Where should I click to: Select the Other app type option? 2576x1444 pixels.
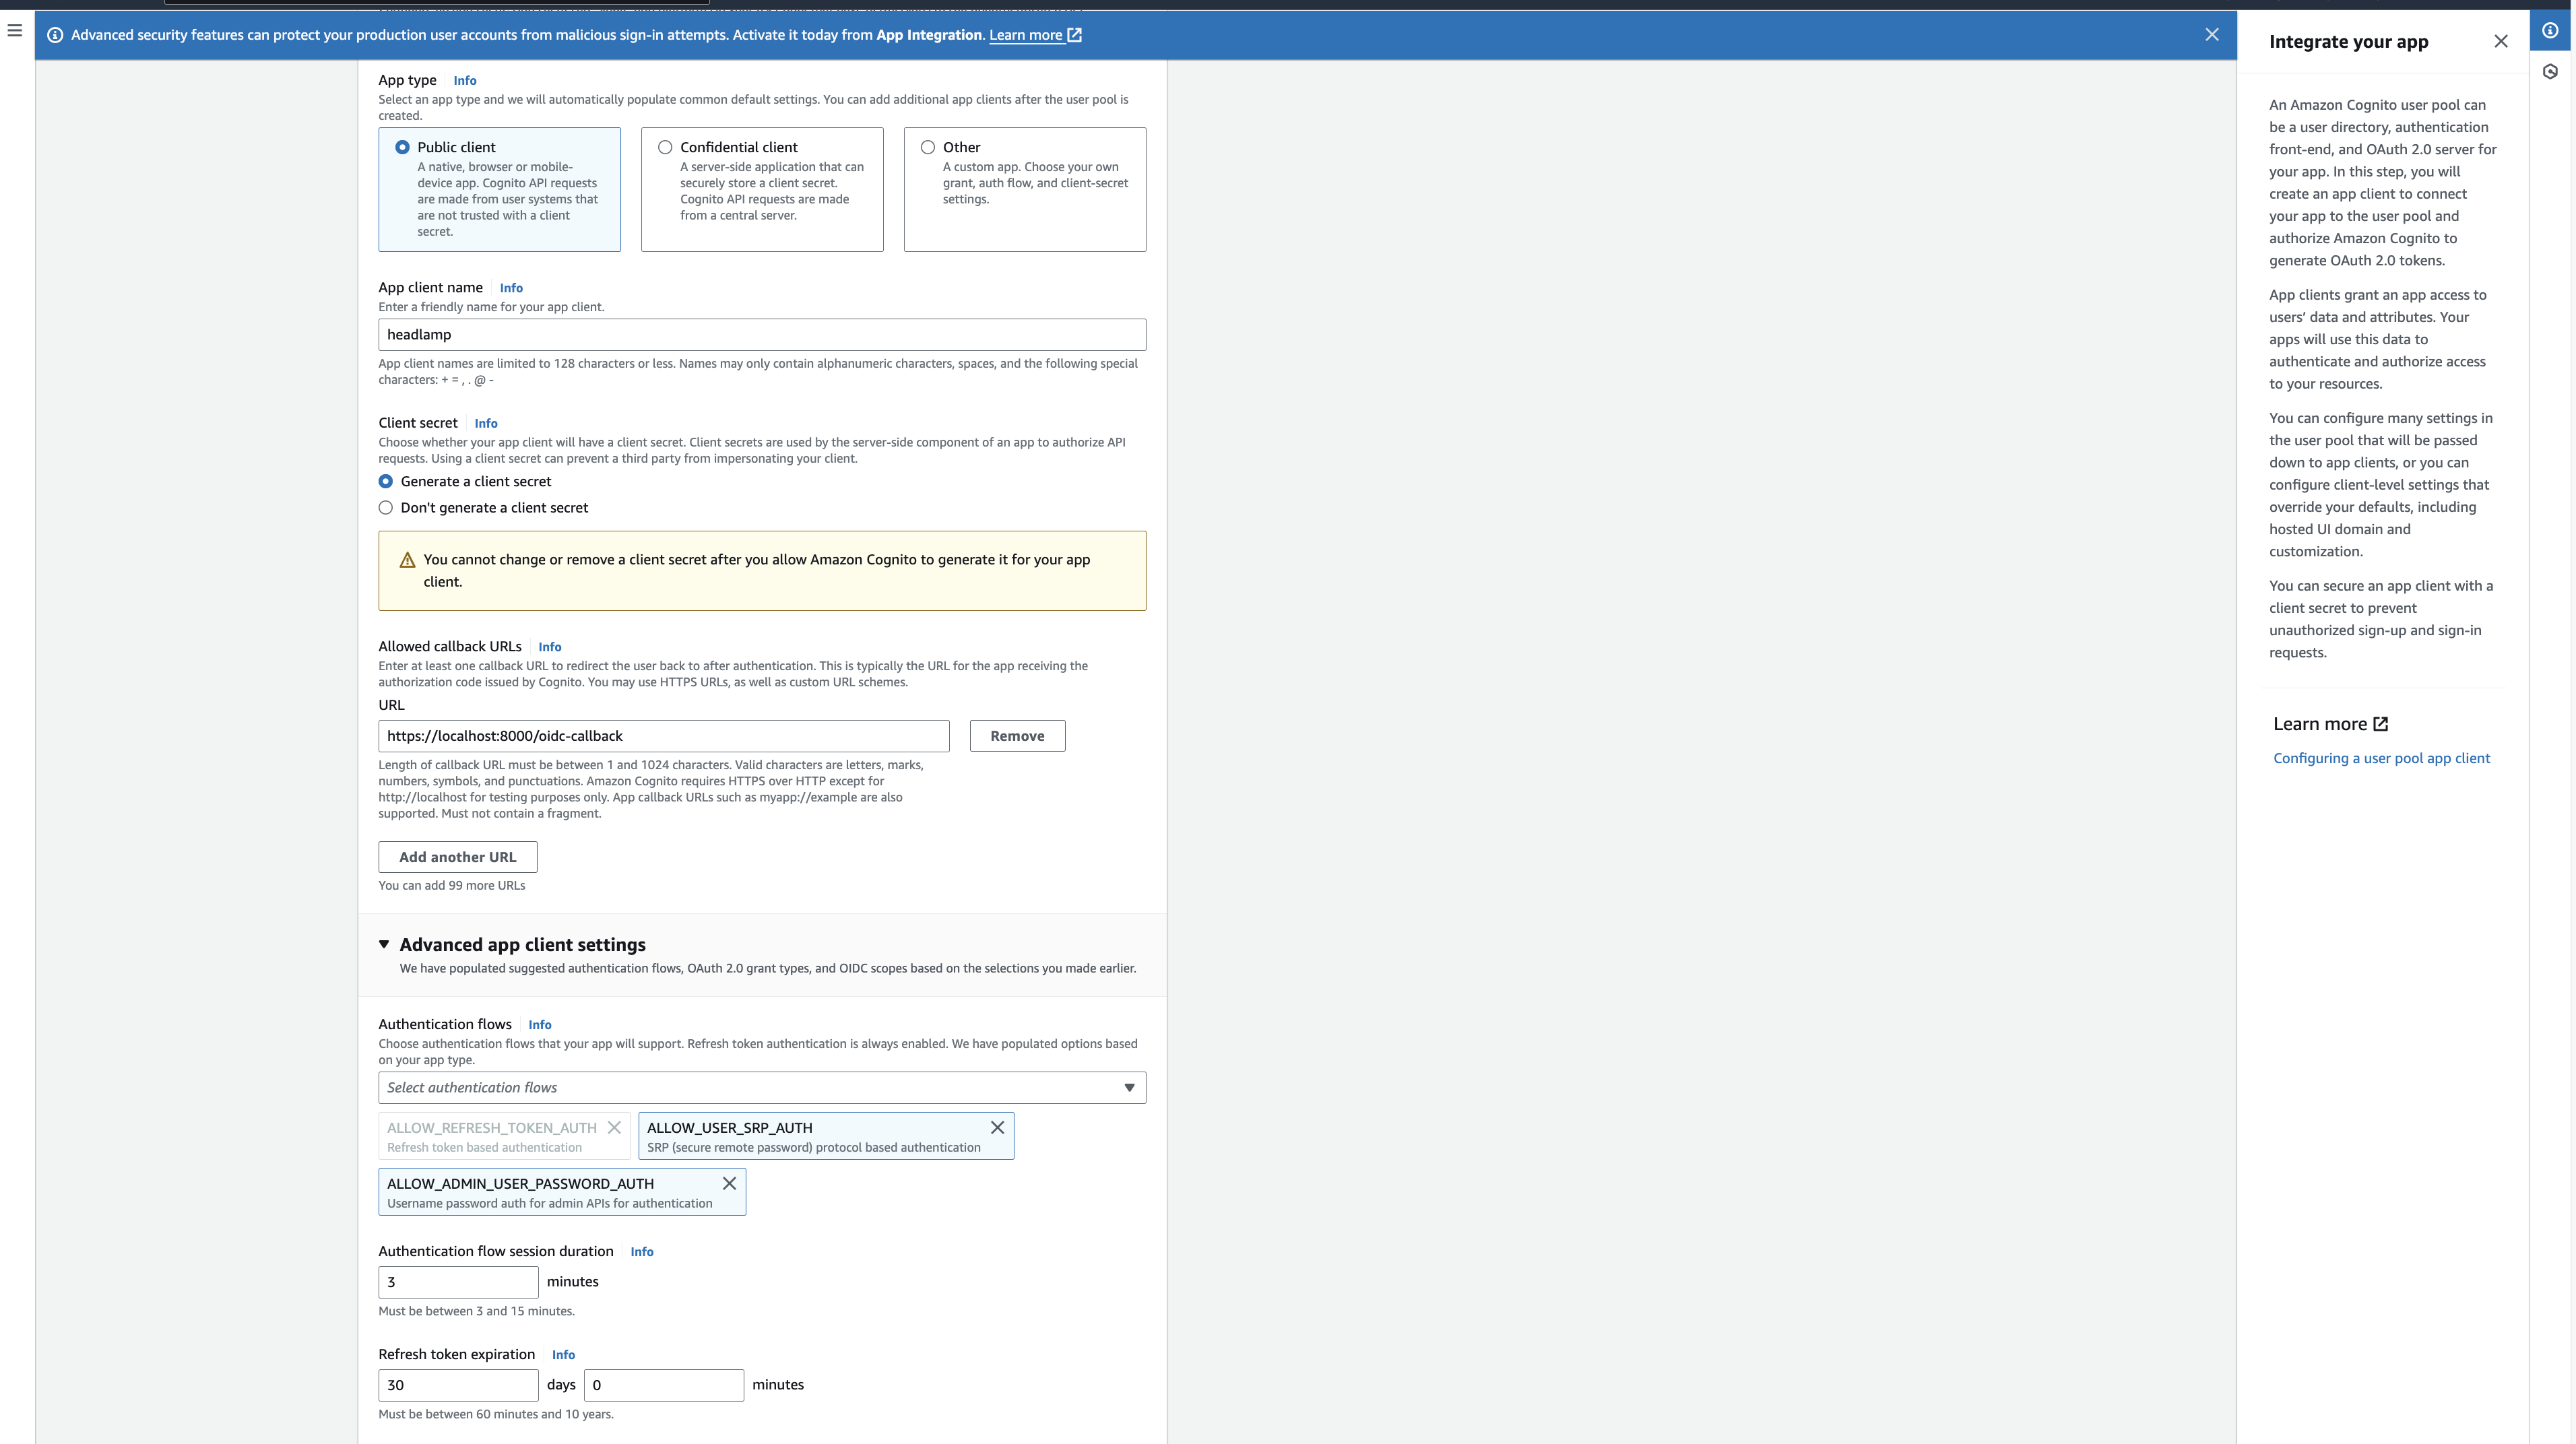tap(927, 146)
